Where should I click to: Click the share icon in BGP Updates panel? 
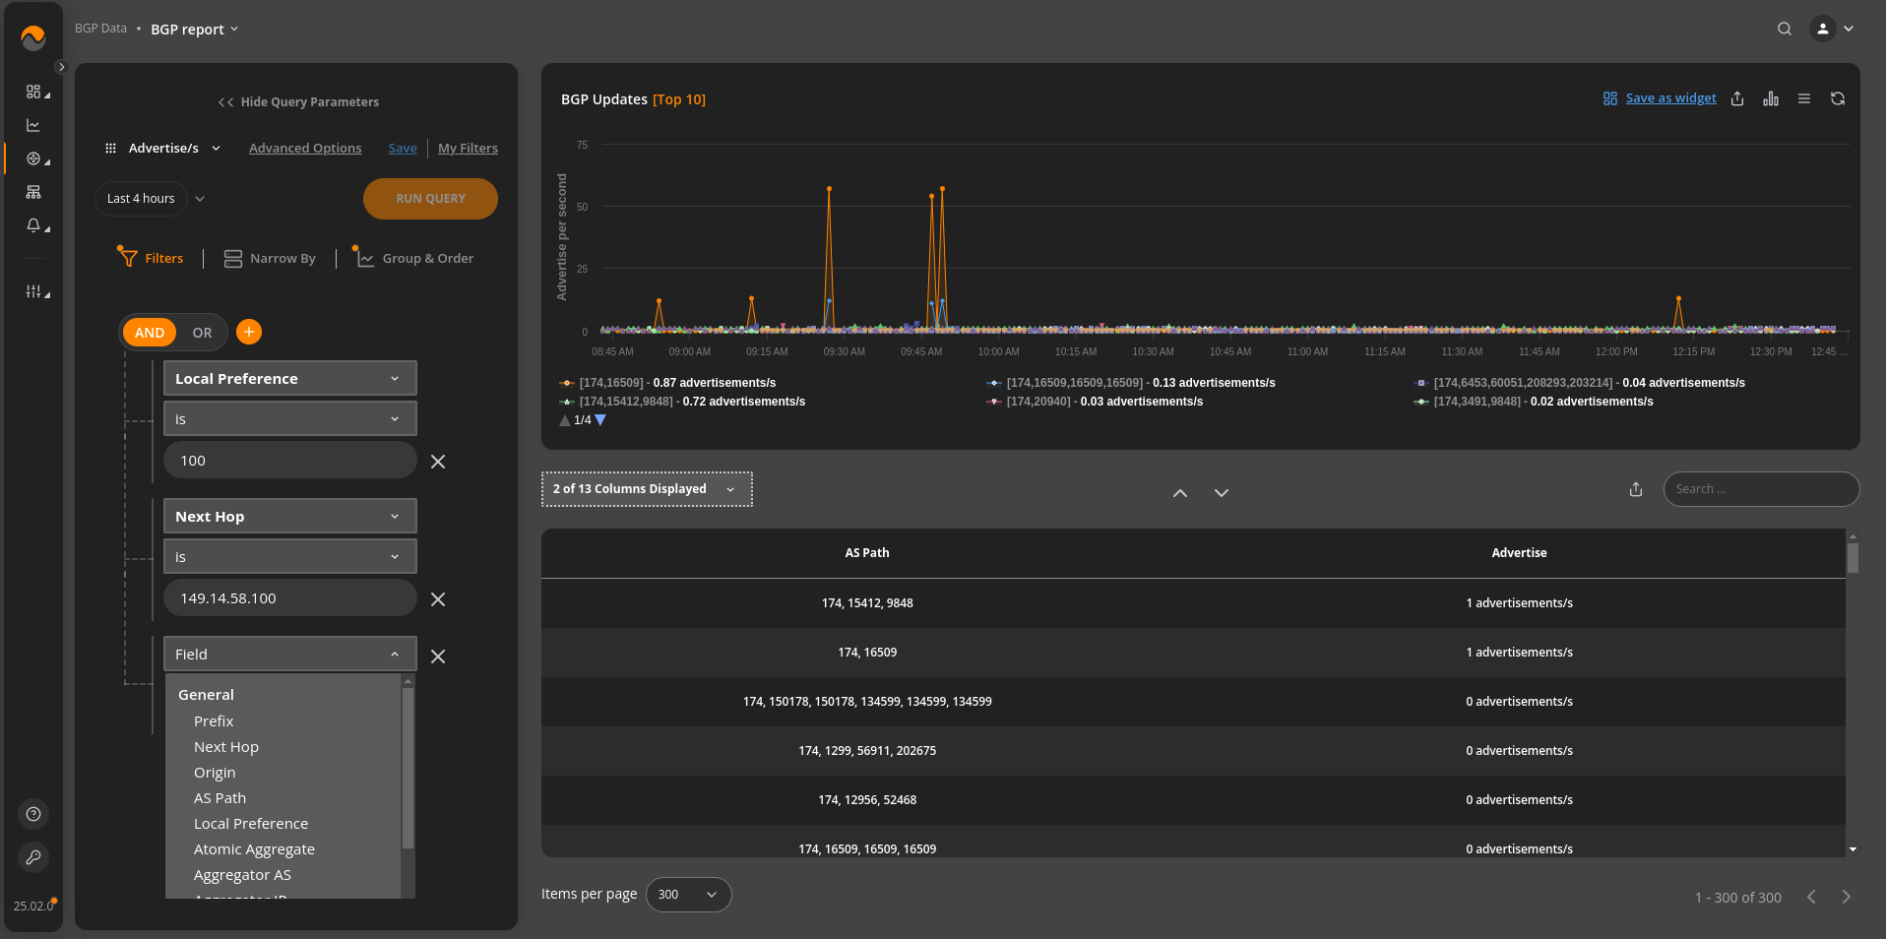point(1737,98)
